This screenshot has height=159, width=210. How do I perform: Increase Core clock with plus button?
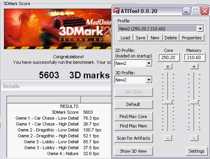[168, 67]
